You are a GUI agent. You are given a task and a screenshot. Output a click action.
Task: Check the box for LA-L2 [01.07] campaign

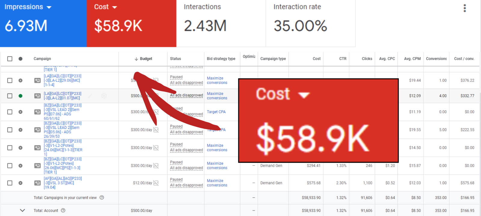(10, 96)
